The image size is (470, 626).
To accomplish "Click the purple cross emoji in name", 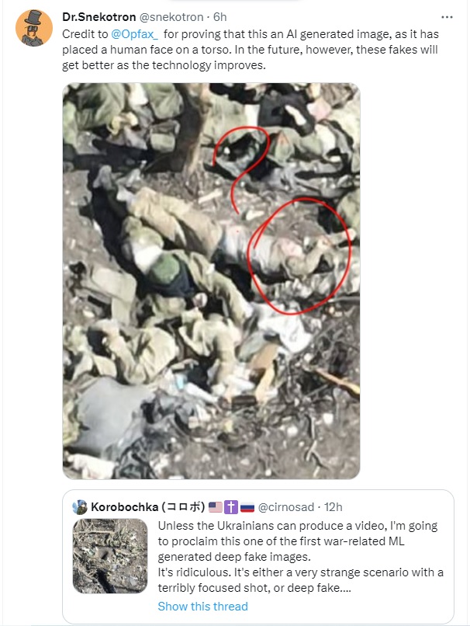I will [x=231, y=507].
